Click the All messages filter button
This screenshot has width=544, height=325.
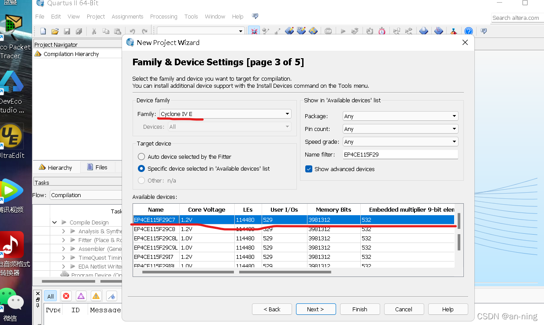coord(51,296)
